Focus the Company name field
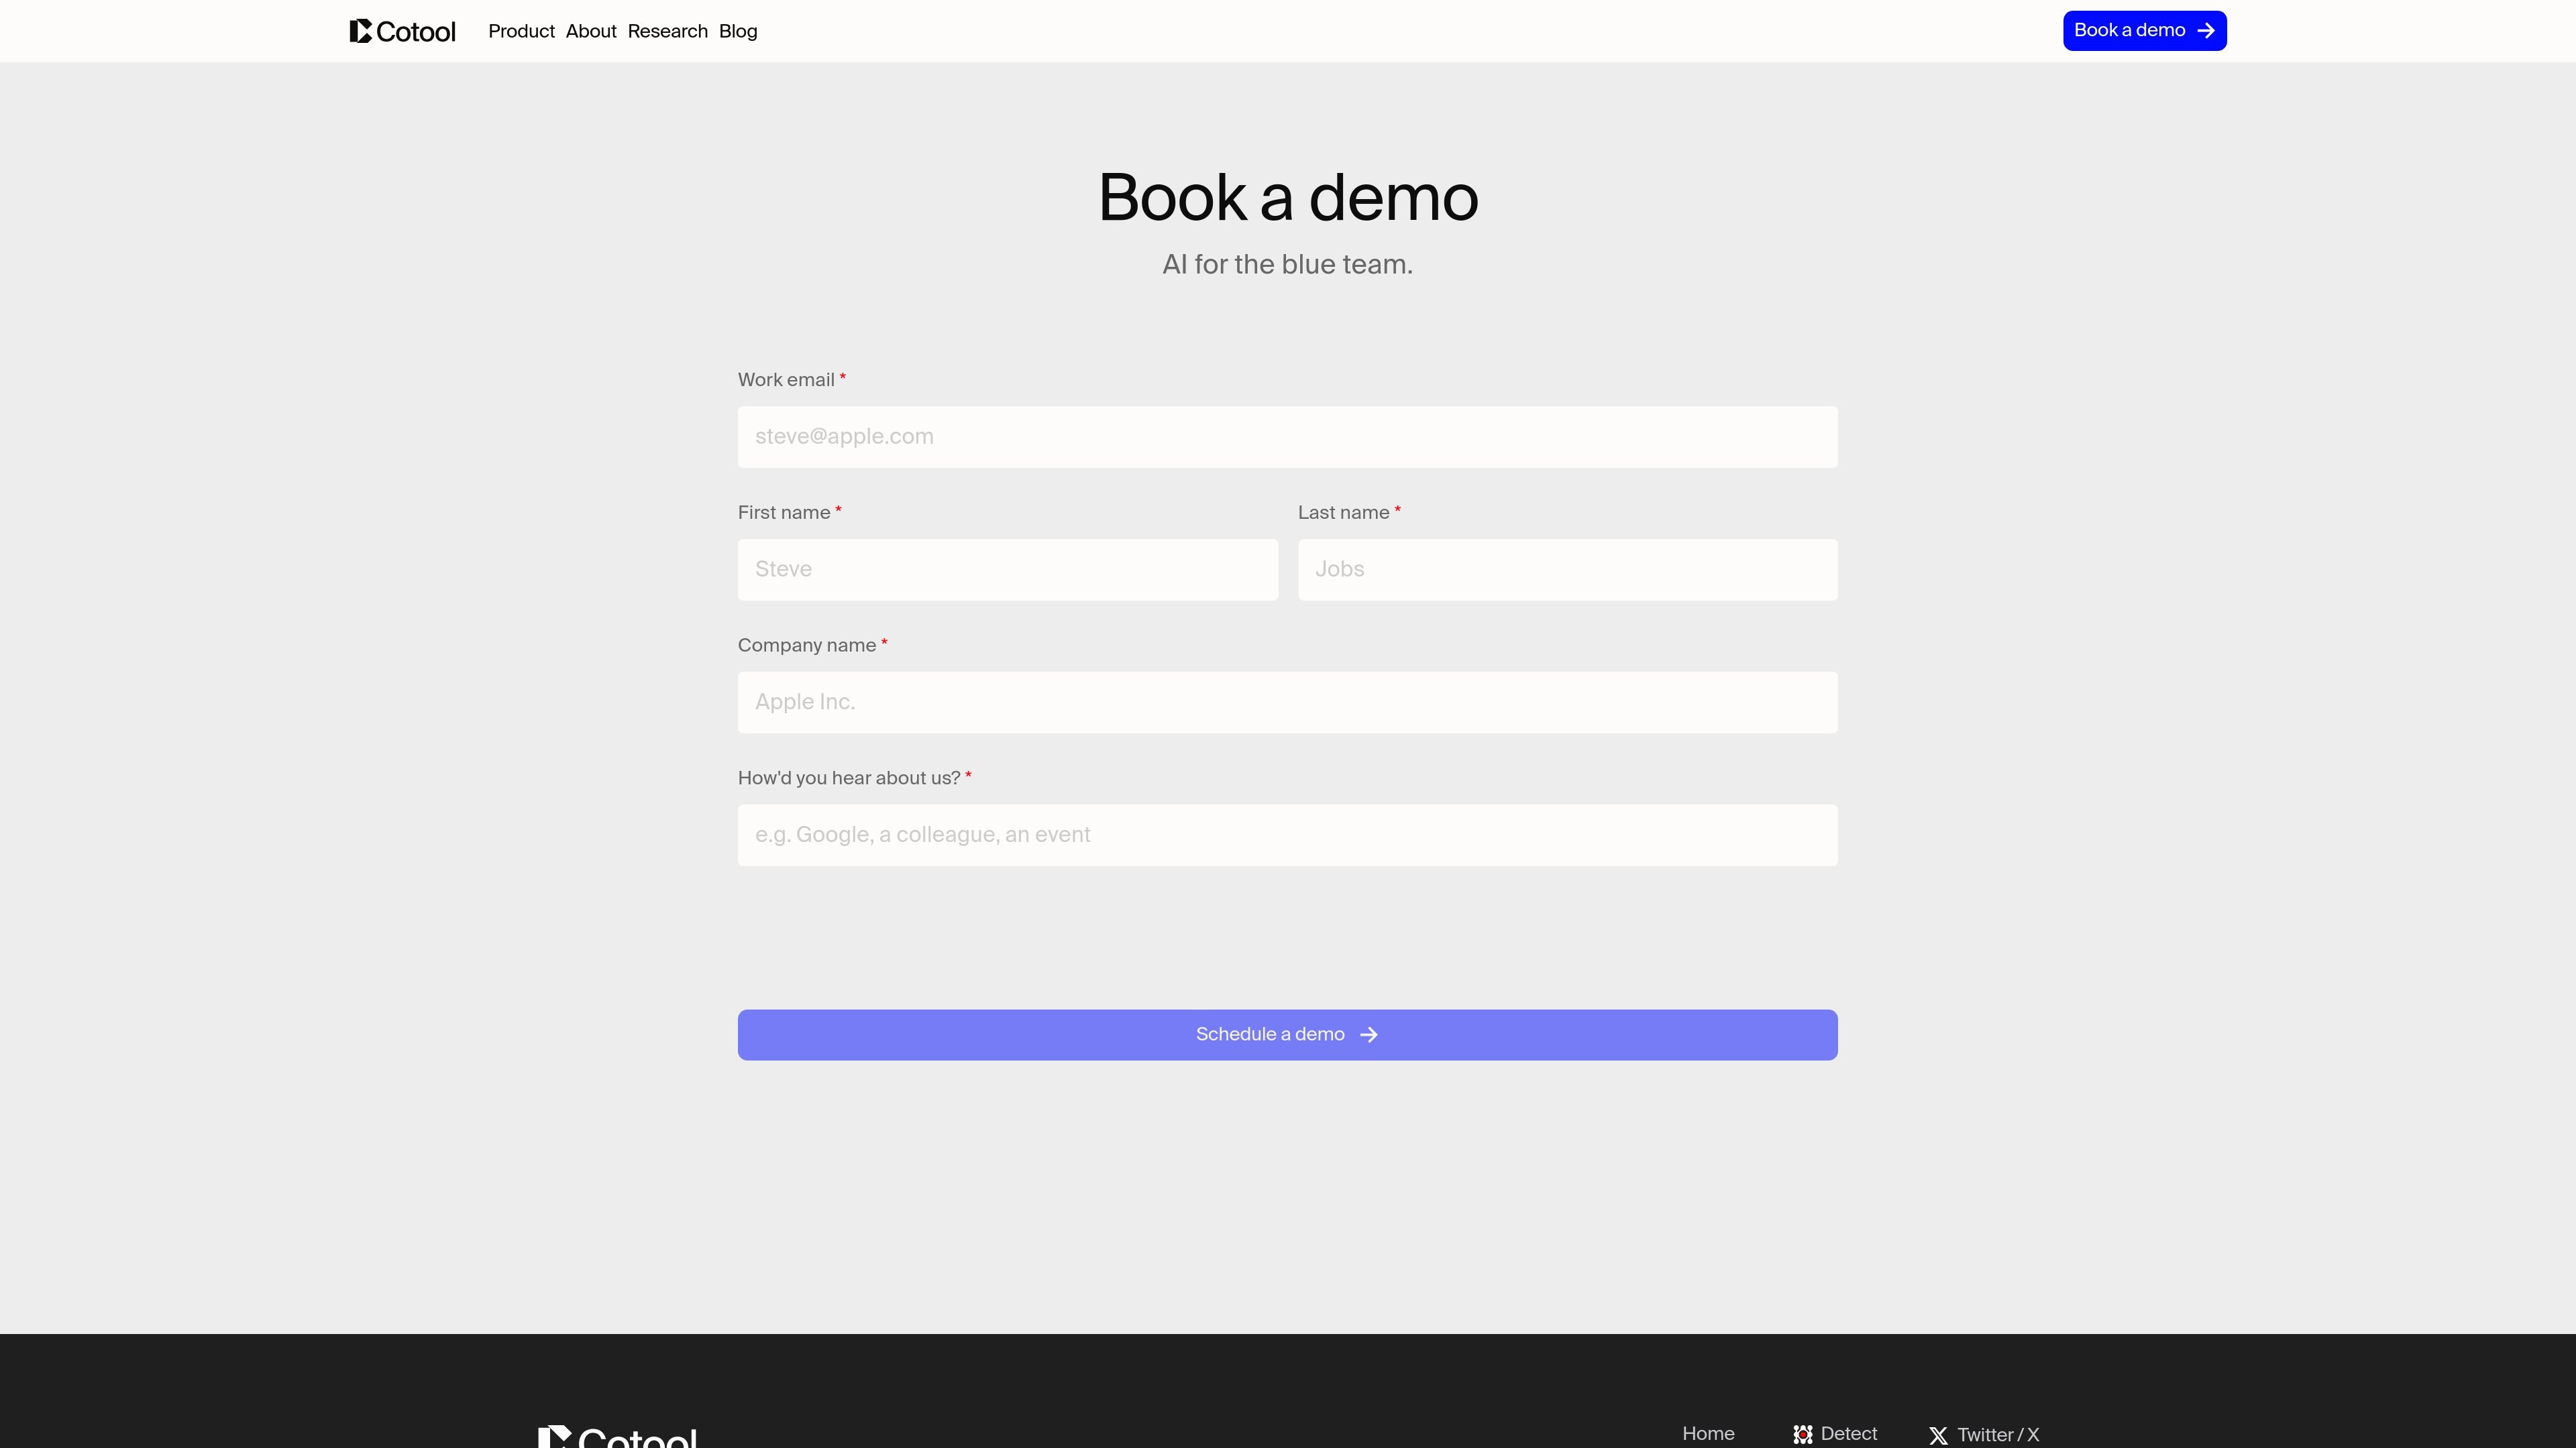This screenshot has width=2576, height=1448. click(x=1287, y=703)
